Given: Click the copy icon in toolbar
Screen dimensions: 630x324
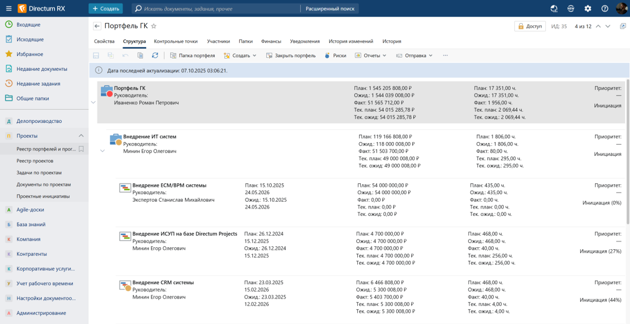Looking at the screenshot, I should pyautogui.click(x=140, y=56).
